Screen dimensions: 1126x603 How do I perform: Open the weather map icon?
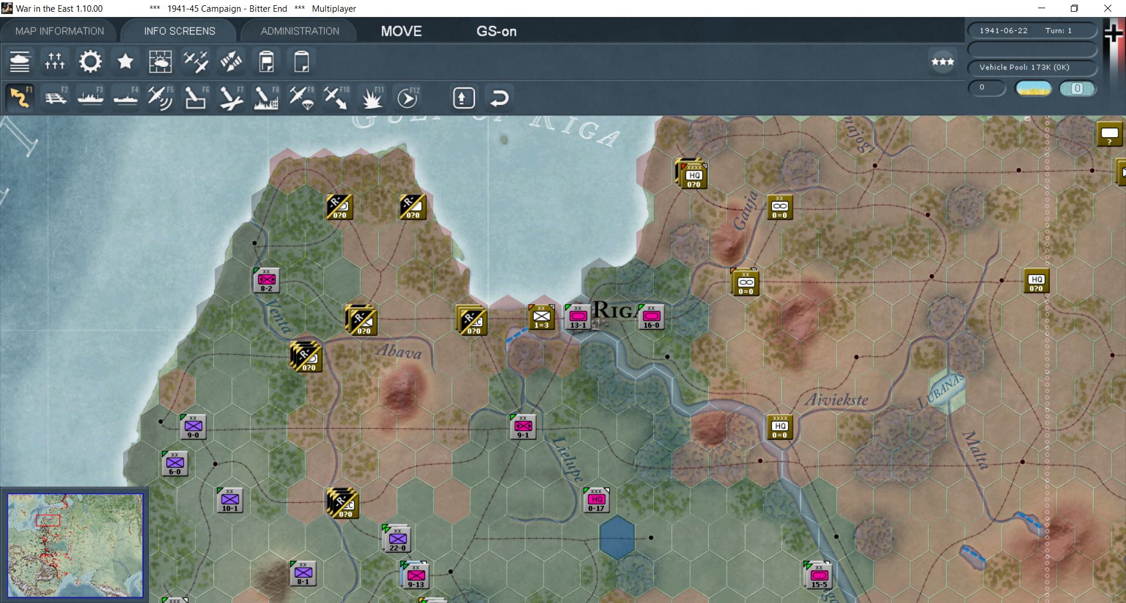pyautogui.click(x=160, y=62)
